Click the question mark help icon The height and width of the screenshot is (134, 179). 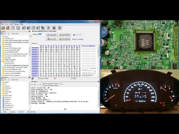48,28
